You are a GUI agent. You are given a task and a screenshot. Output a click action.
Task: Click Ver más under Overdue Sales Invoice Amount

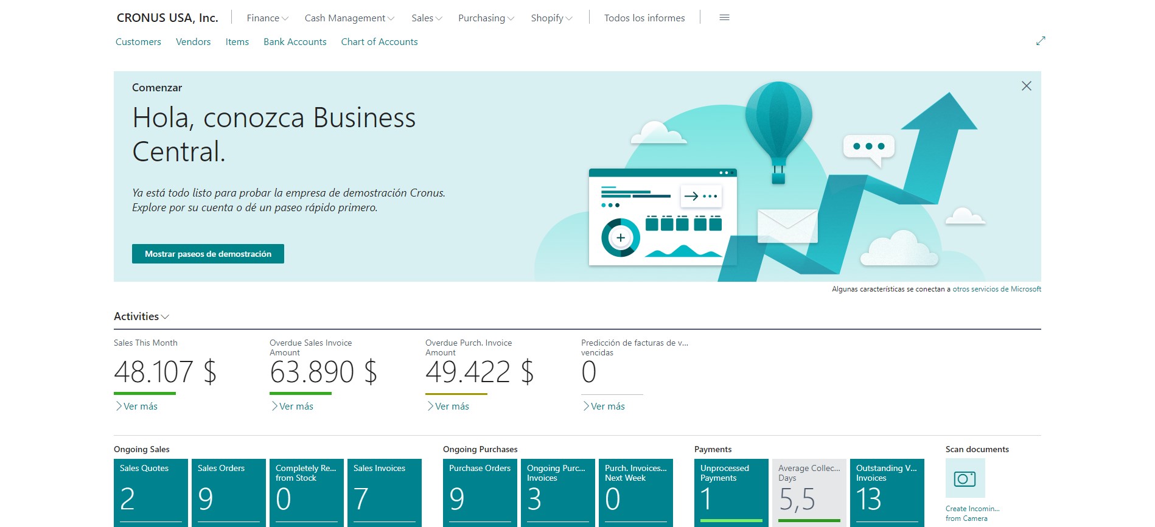[292, 407]
